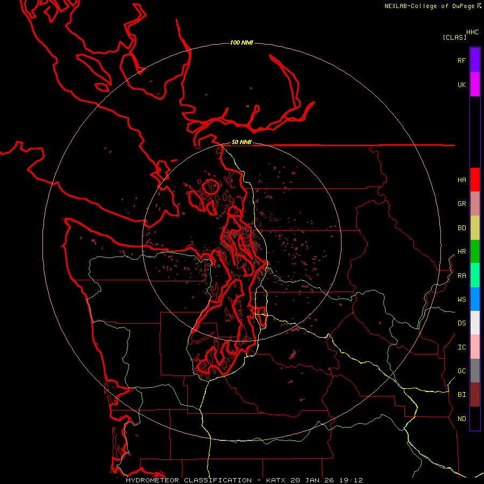Click the RA light green swatch
This screenshot has height=484, width=484.
475,275
